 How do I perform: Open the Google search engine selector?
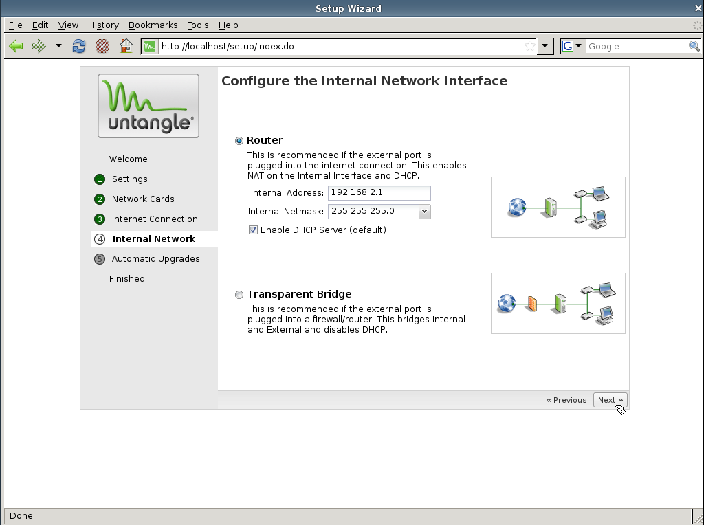573,46
